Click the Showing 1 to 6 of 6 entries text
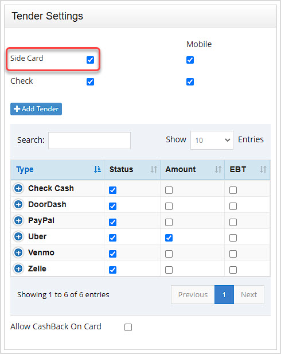 [63, 295]
